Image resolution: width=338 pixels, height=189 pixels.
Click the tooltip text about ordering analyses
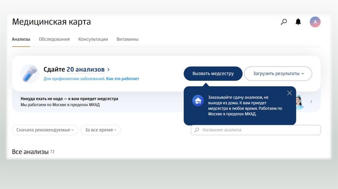click(245, 106)
